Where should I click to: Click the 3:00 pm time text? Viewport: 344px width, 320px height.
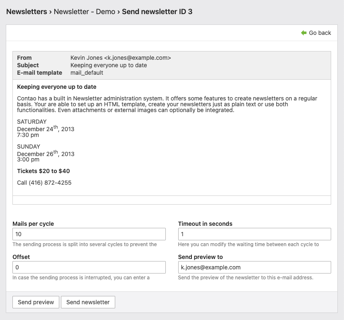click(x=28, y=159)
